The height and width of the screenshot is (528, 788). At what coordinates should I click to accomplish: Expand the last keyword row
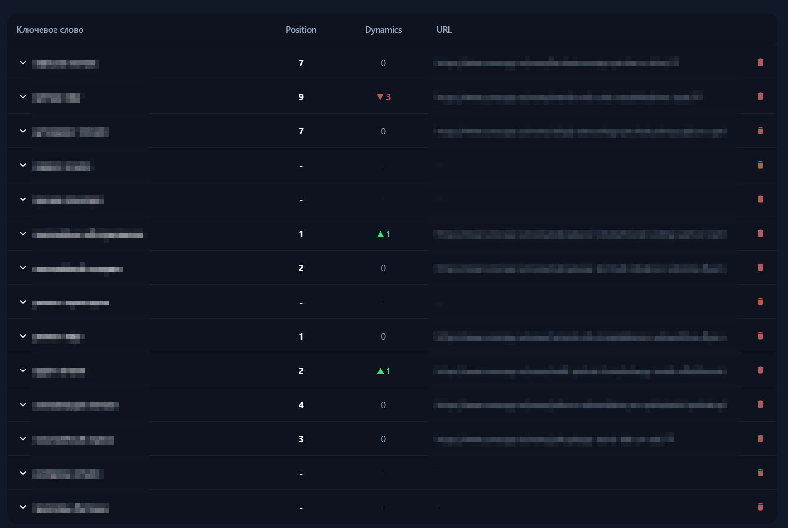tap(22, 507)
